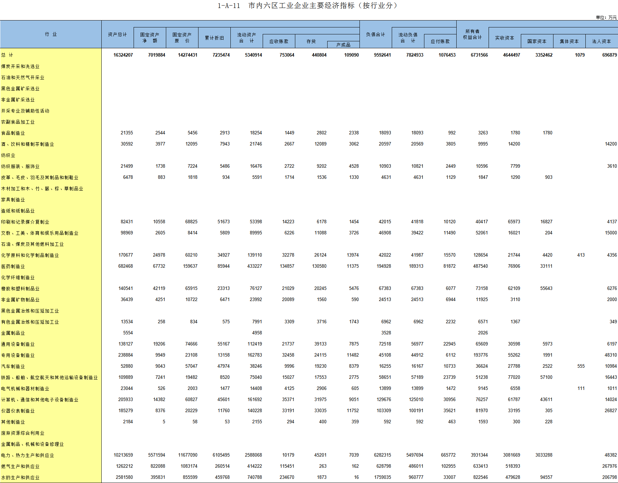Viewport: 618px width, 483px height.
Task: Select the 国家资本 header cell
Action: [x=537, y=41]
